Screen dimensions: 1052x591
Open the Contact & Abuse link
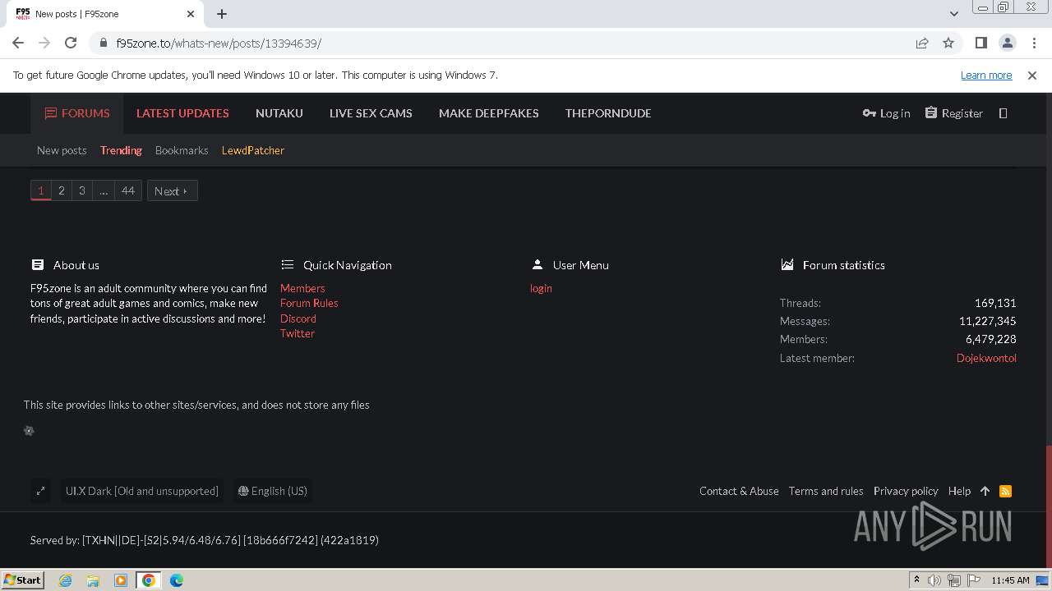click(739, 491)
